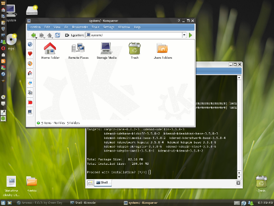Launch Opera from the left dock
274x206 pixels.
[x=3, y=48]
